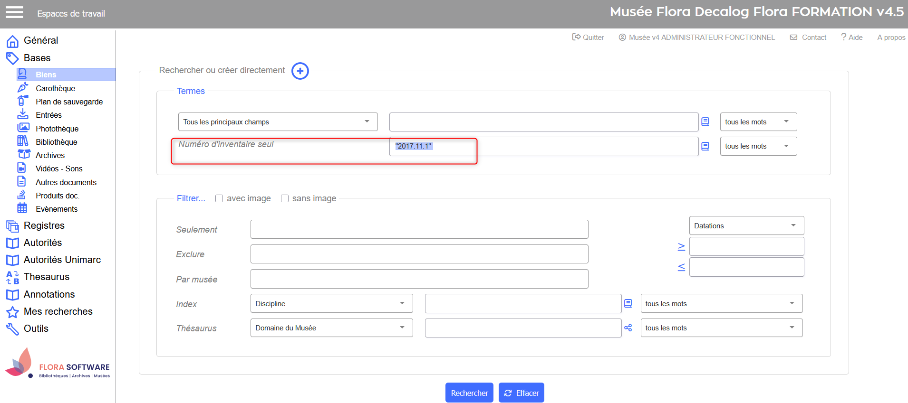Click the Quitter link
The image size is (908, 403).
[588, 37]
